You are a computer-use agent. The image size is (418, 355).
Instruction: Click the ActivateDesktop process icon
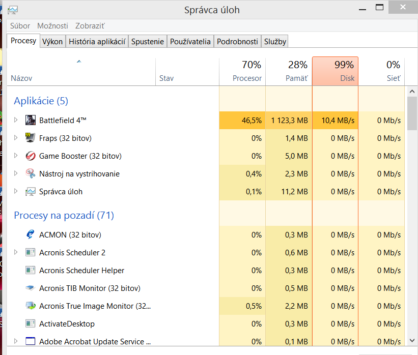pyautogui.click(x=31, y=323)
